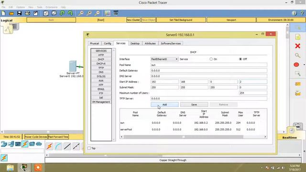Select the Network Devices category icon
Image resolution: width=306 pixels, height=172 pixels.
pyautogui.click(x=4, y=144)
